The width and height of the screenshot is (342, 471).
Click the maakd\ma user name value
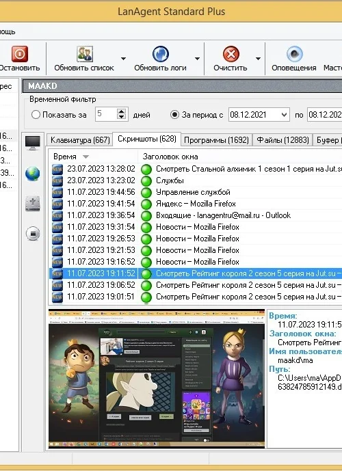point(295,360)
